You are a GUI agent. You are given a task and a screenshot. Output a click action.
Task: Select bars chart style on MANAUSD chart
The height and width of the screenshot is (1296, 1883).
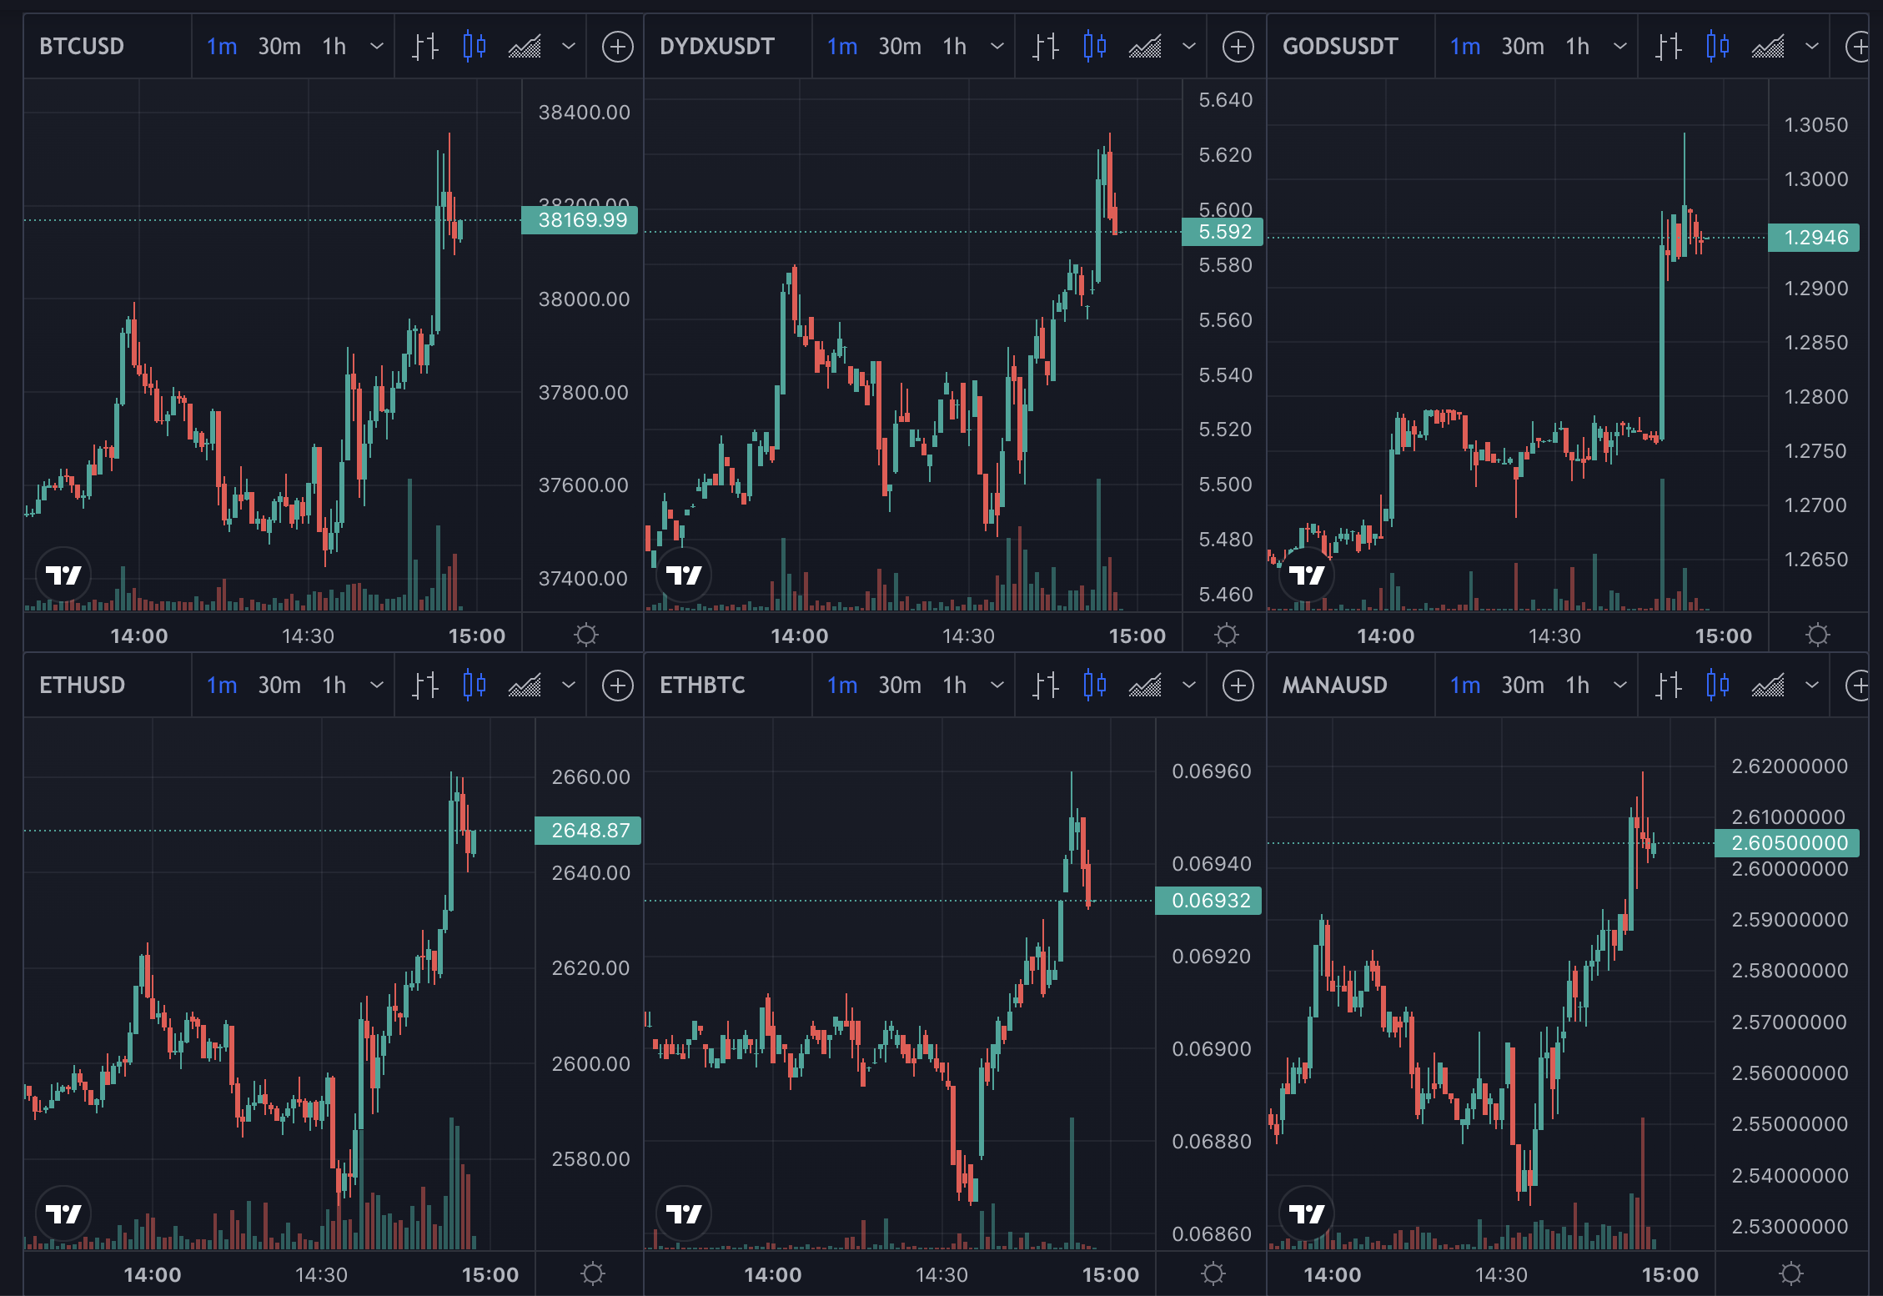[x=1669, y=686]
